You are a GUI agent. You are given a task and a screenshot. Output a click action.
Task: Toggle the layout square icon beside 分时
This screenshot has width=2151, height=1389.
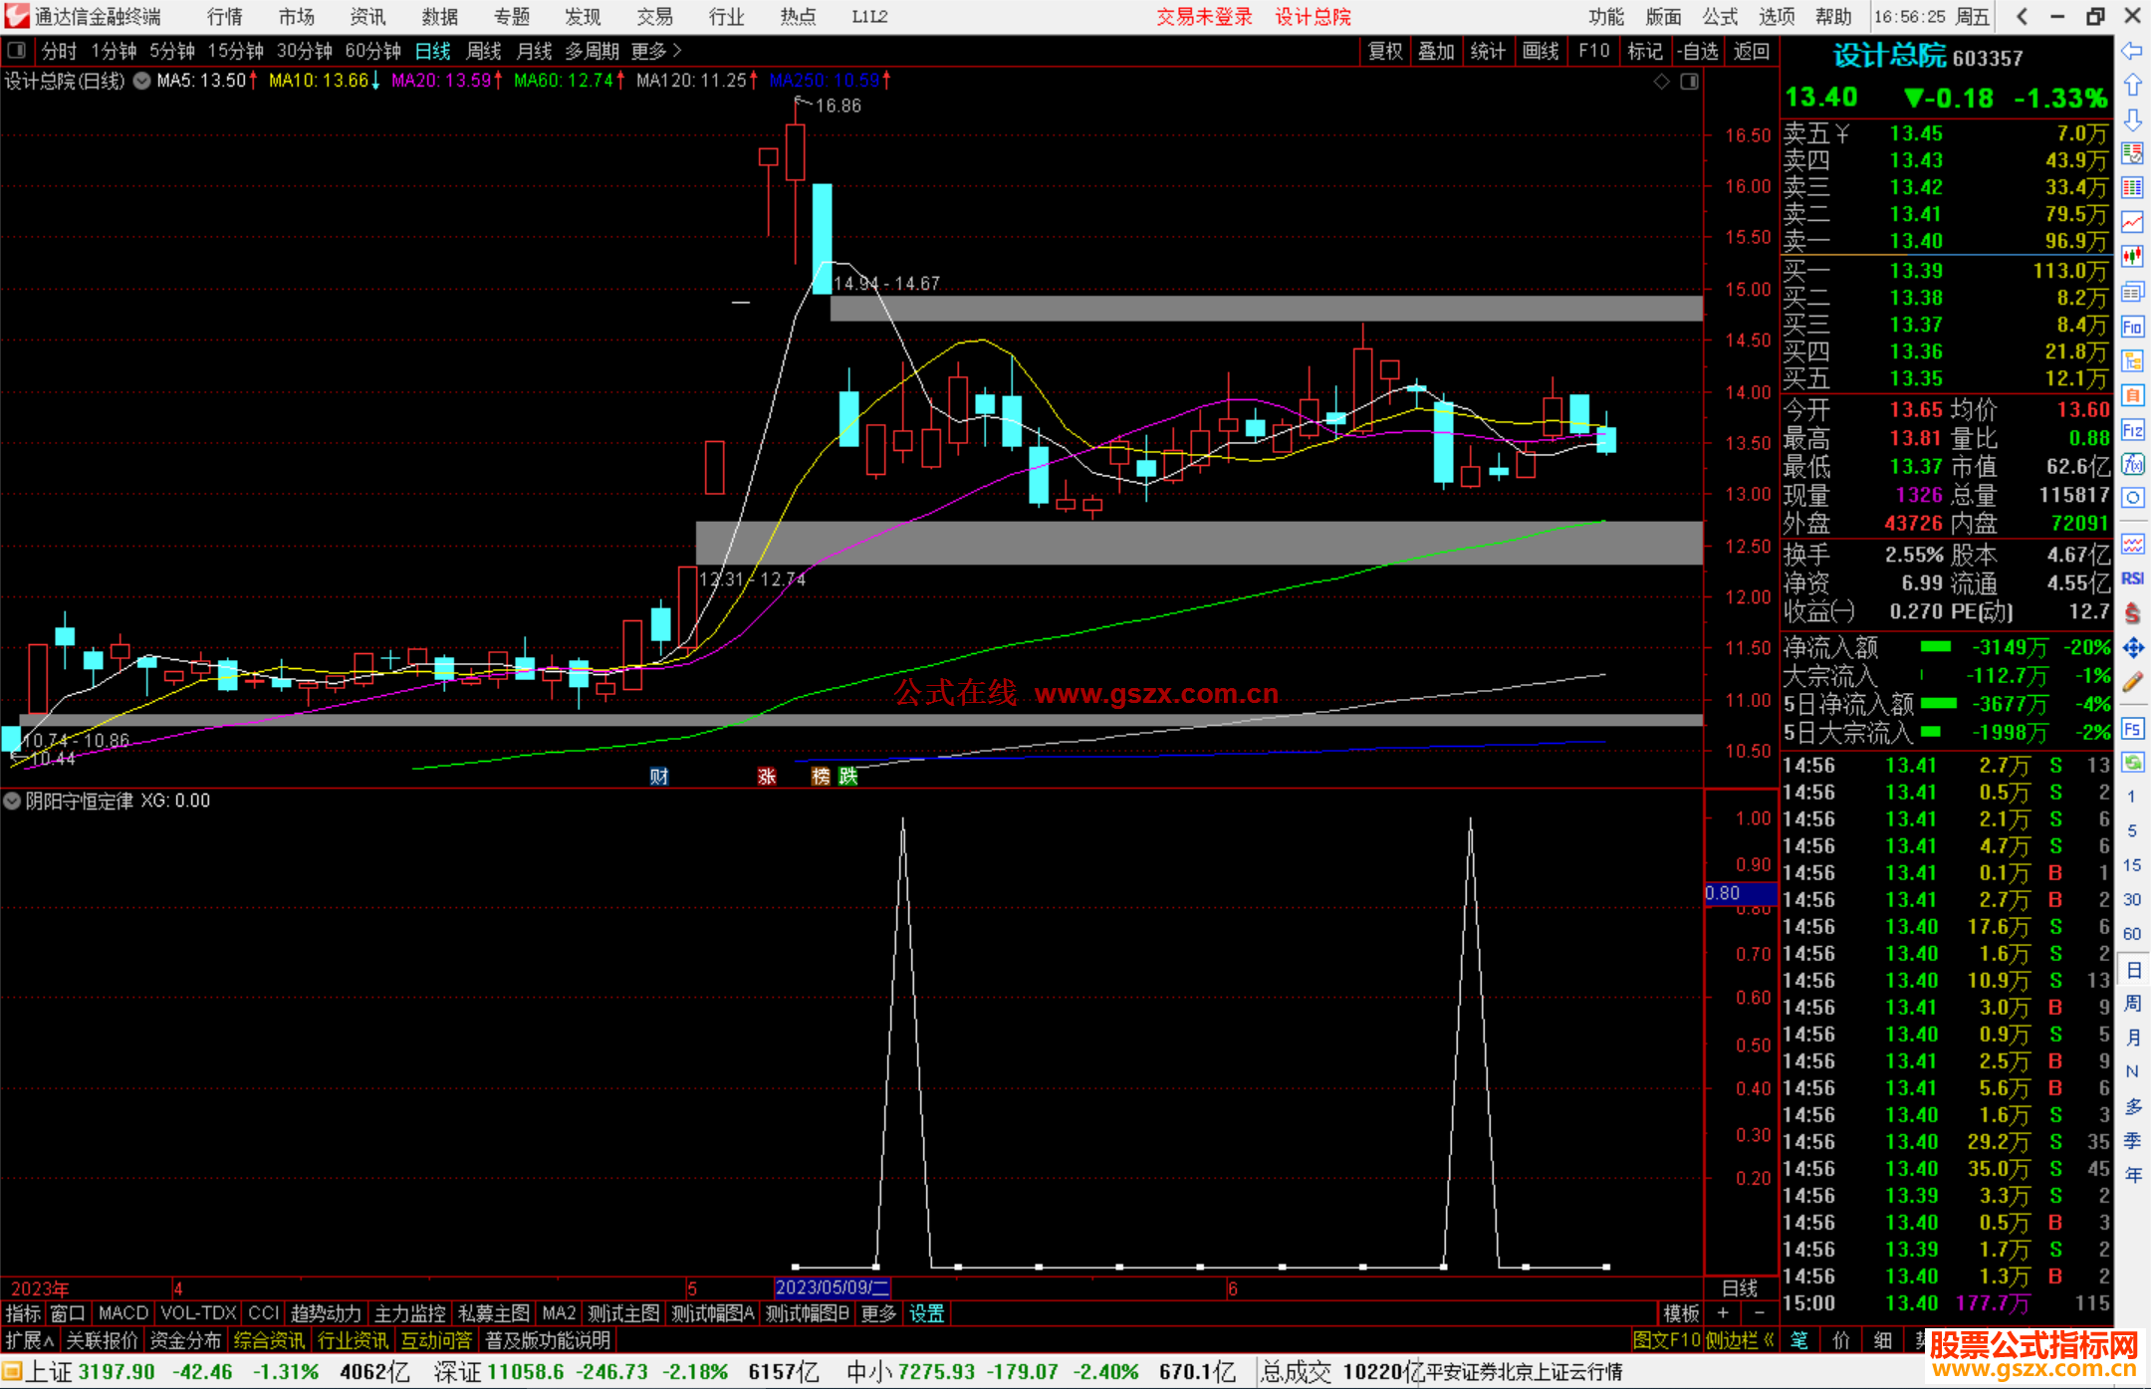pyautogui.click(x=17, y=50)
